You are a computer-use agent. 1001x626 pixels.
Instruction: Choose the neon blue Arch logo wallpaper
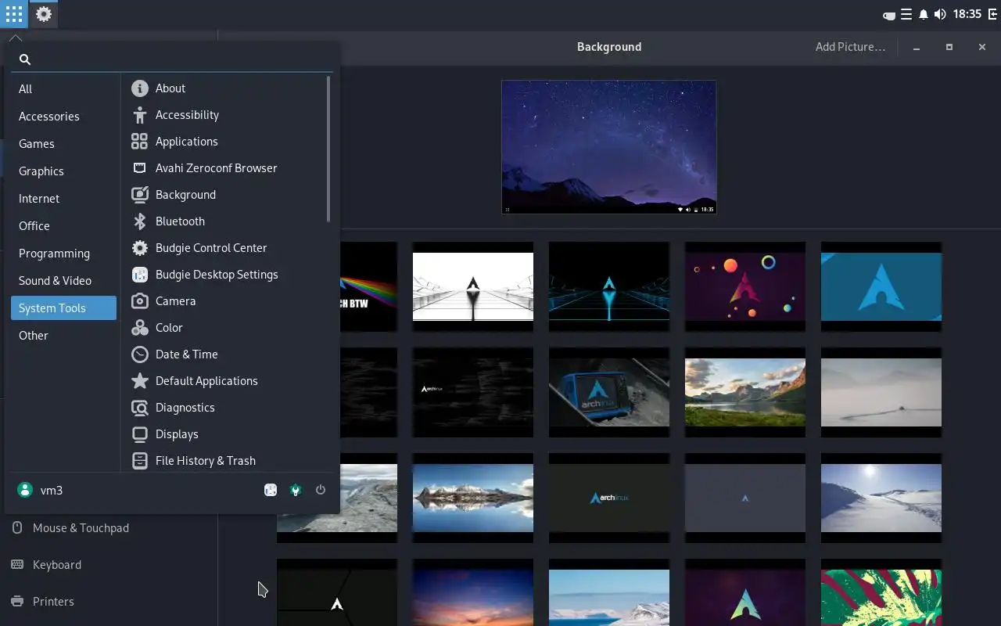609,286
